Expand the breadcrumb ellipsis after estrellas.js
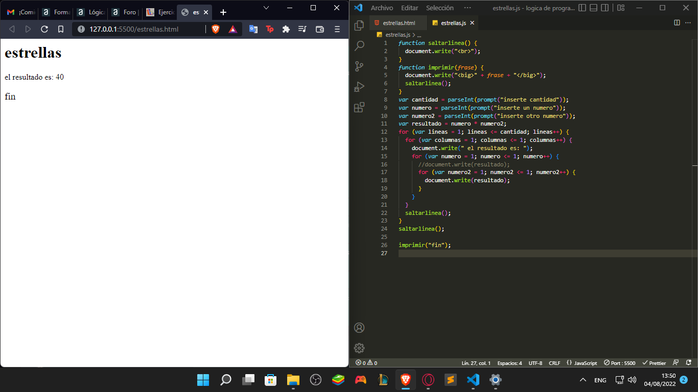 point(419,35)
